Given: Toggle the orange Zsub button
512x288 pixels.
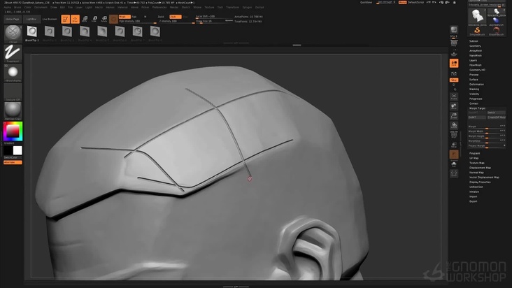Looking at the screenshot, I should click(x=175, y=17).
